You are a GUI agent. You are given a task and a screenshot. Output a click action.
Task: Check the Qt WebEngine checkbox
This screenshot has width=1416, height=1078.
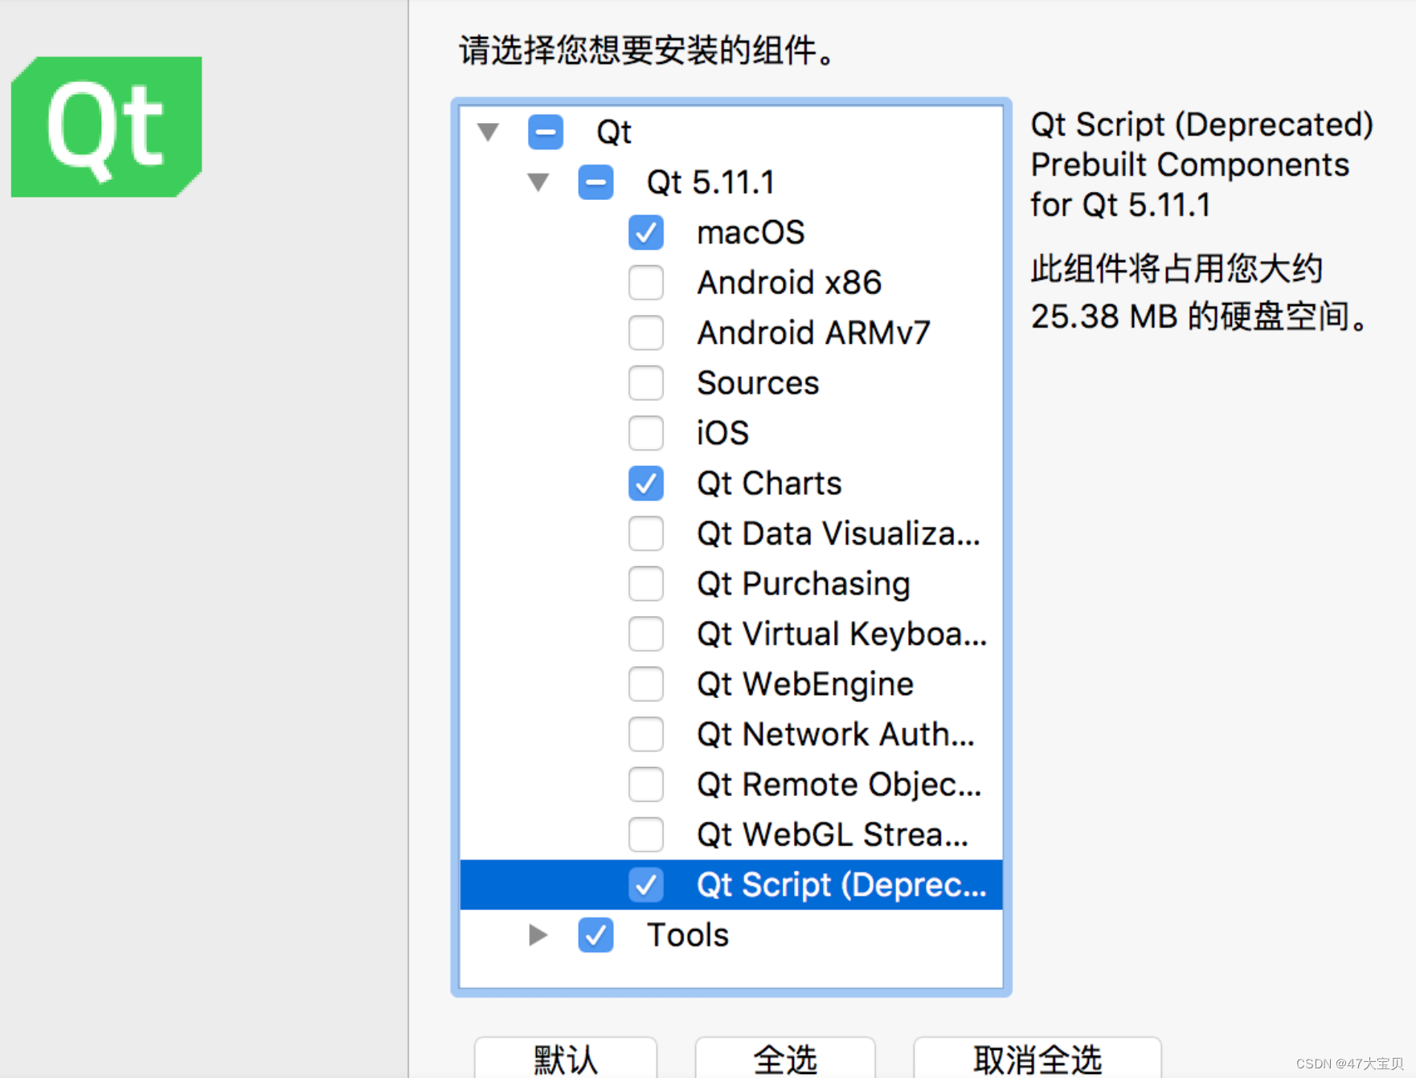pyautogui.click(x=646, y=684)
